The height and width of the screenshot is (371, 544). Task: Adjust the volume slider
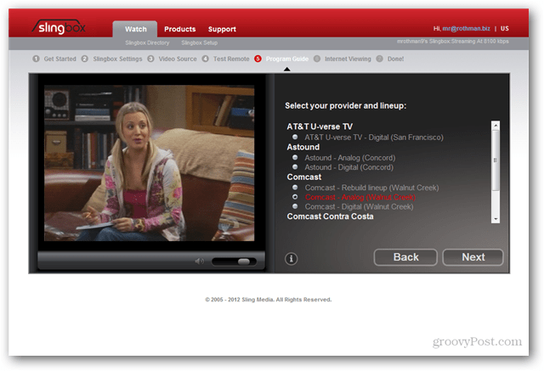coord(234,261)
